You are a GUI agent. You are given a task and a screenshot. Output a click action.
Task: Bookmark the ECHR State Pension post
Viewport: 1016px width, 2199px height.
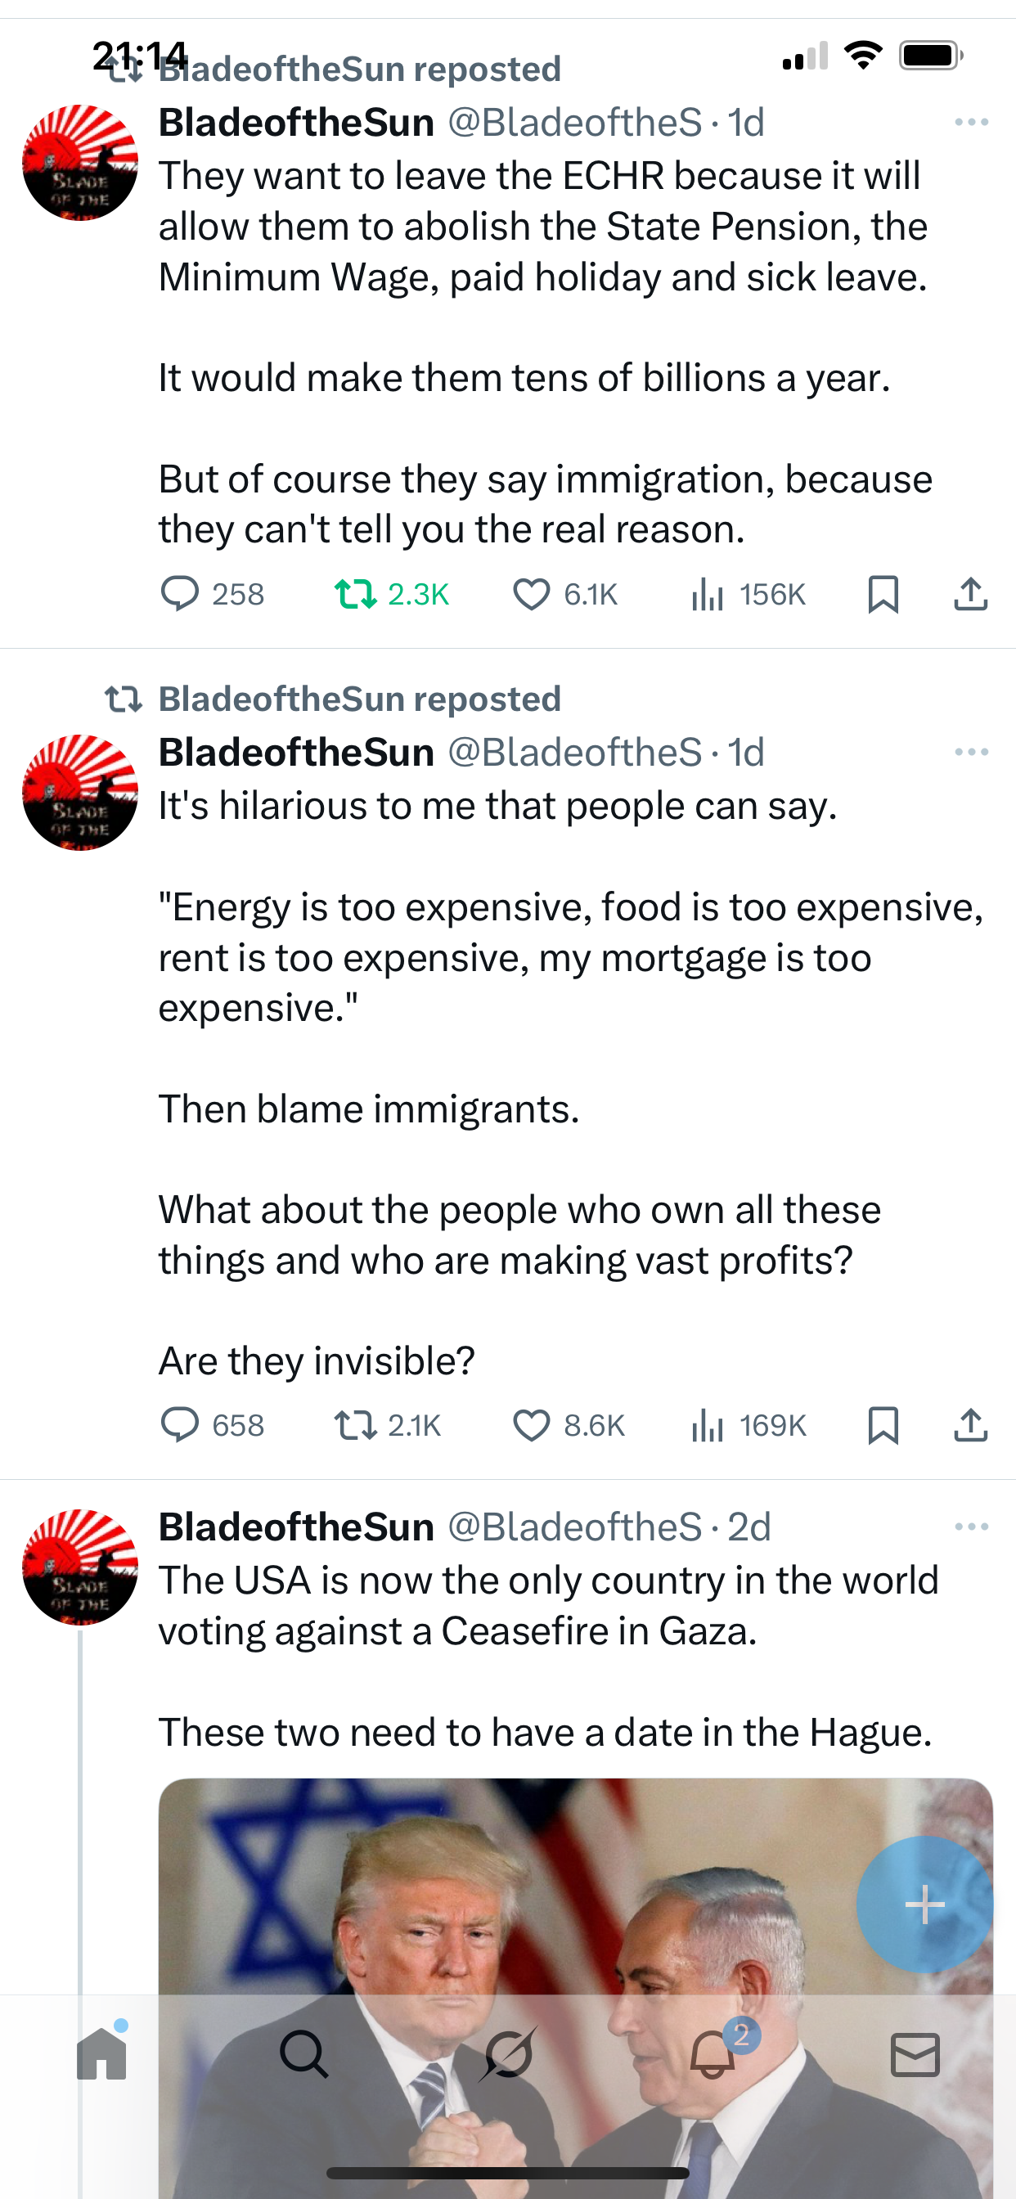(x=883, y=594)
